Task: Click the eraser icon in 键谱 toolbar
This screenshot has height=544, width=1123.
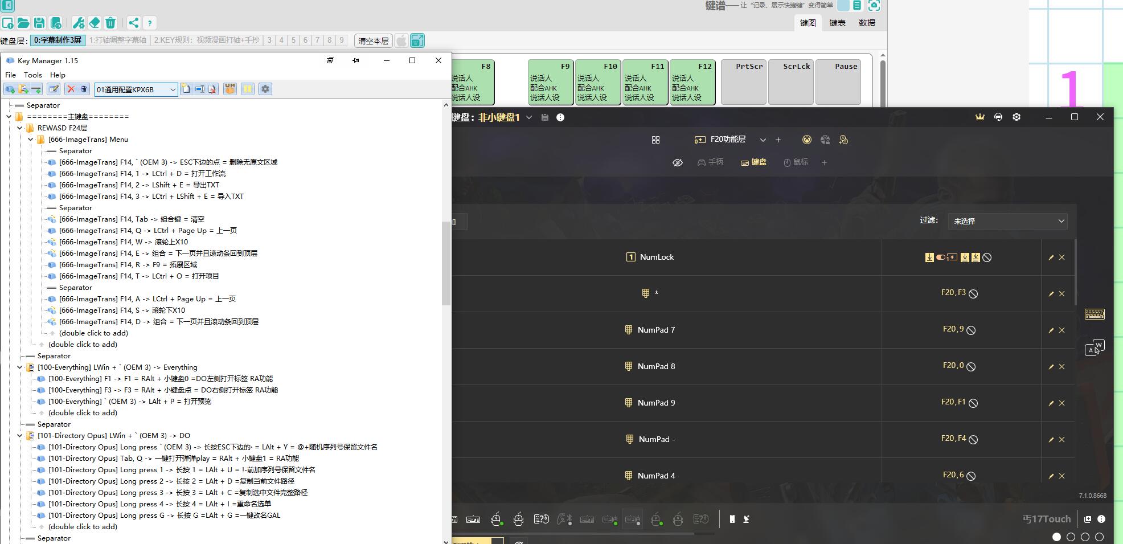Action: 95,23
